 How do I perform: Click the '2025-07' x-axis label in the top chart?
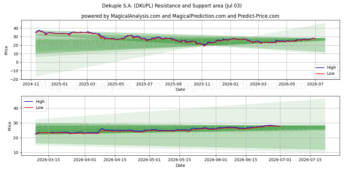pyautogui.click(x=144, y=84)
